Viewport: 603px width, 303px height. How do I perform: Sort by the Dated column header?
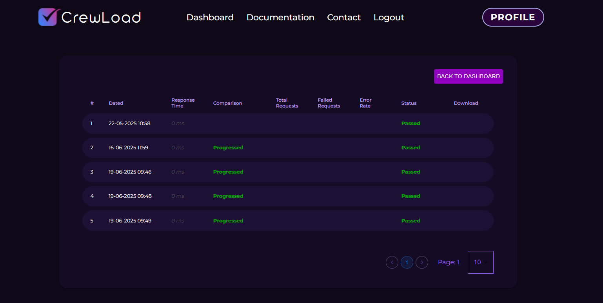click(x=116, y=103)
